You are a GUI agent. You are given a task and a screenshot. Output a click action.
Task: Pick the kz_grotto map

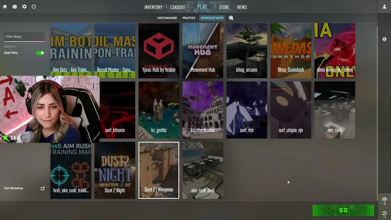[159, 110]
